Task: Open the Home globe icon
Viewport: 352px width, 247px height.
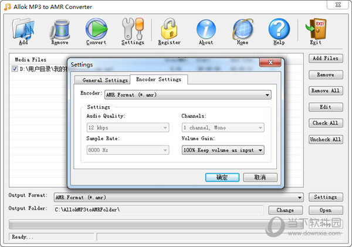Action: tap(243, 29)
